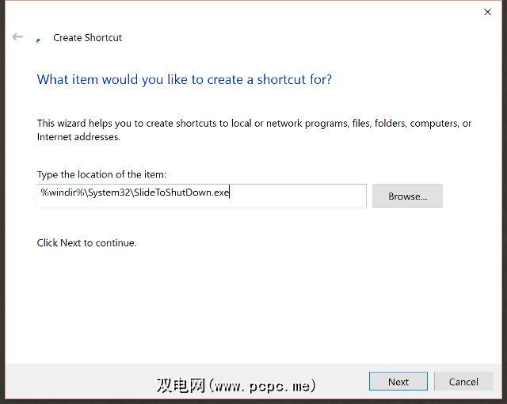
Task: Focus the item location text field
Action: tap(202, 196)
